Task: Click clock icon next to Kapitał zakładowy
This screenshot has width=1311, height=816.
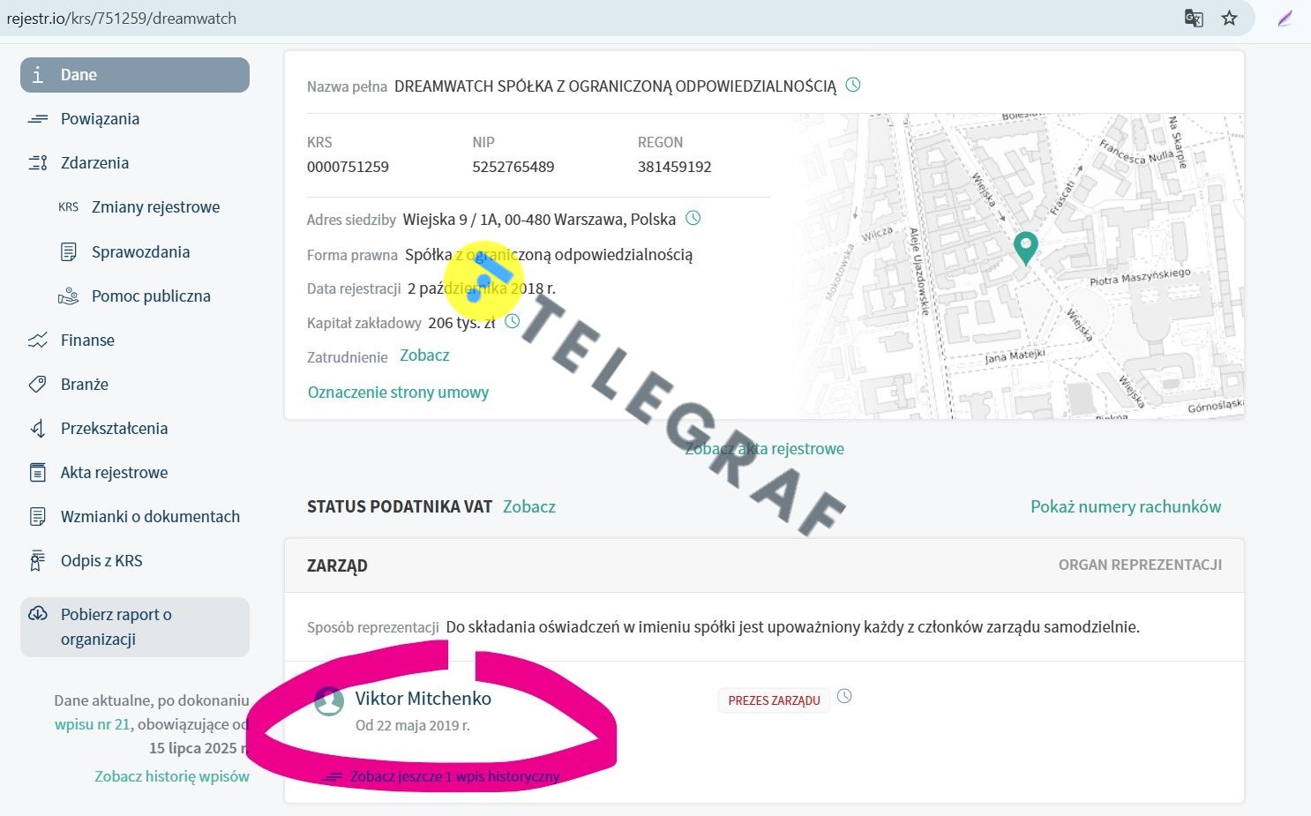Action: (x=513, y=321)
